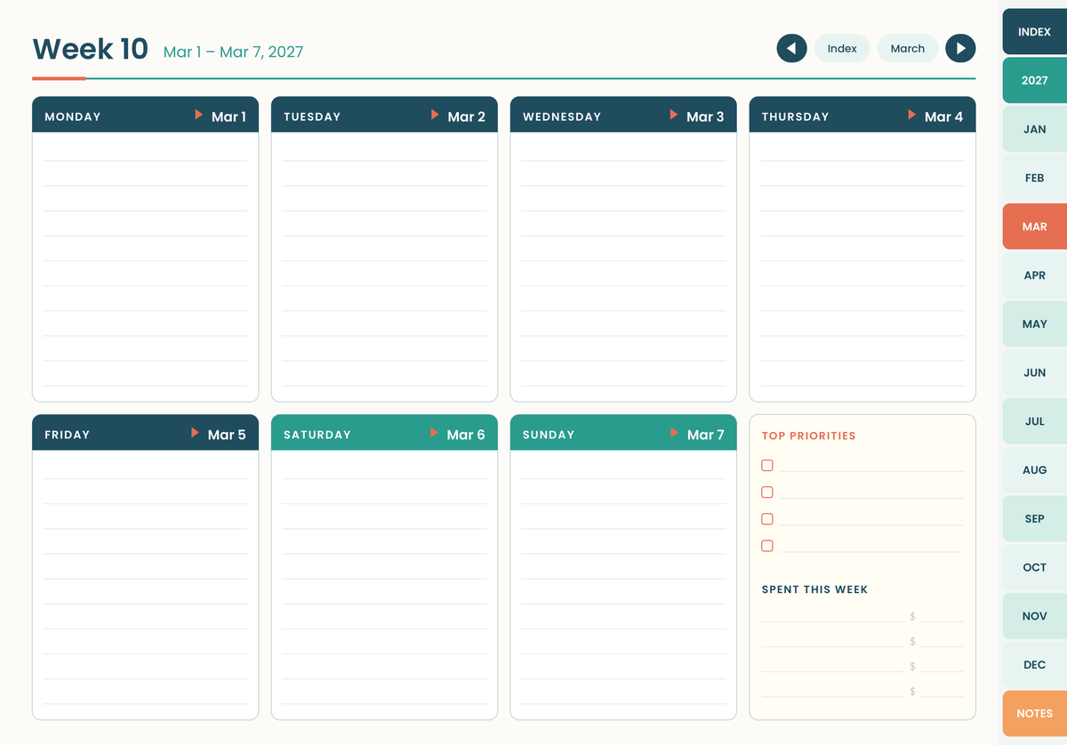Switch to the FEB side tab
This screenshot has width=1067, height=745.
[x=1035, y=178]
